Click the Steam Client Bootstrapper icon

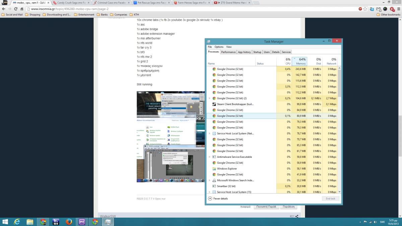coord(214,104)
